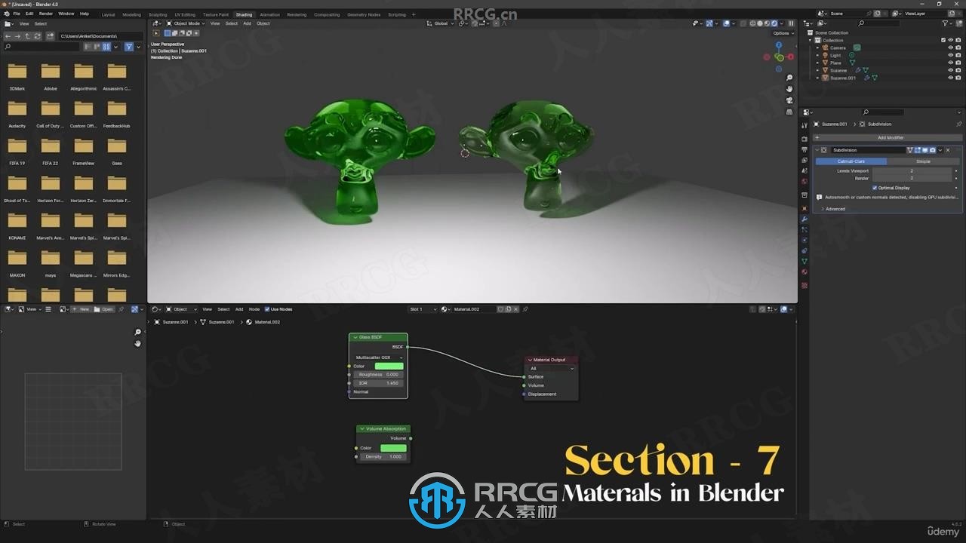Open the node editor Add menu
This screenshot has width=966, height=543.
239,309
